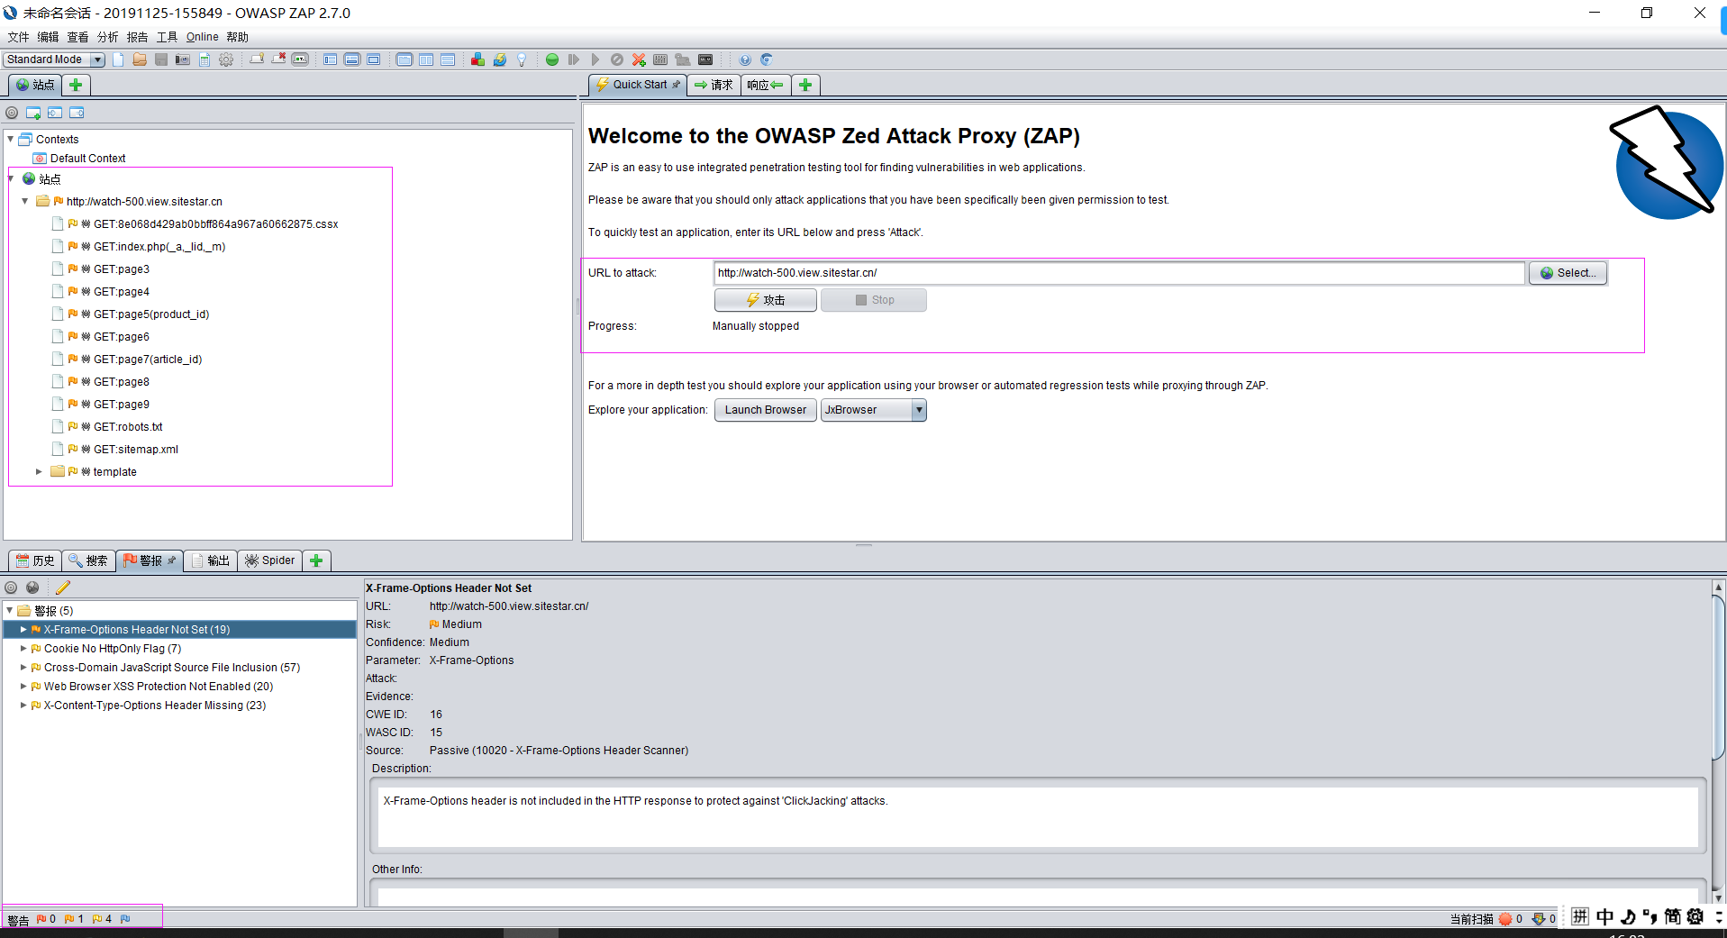Click the 攻击 attack button
Viewport: 1727px width, 938px height.
coord(766,300)
